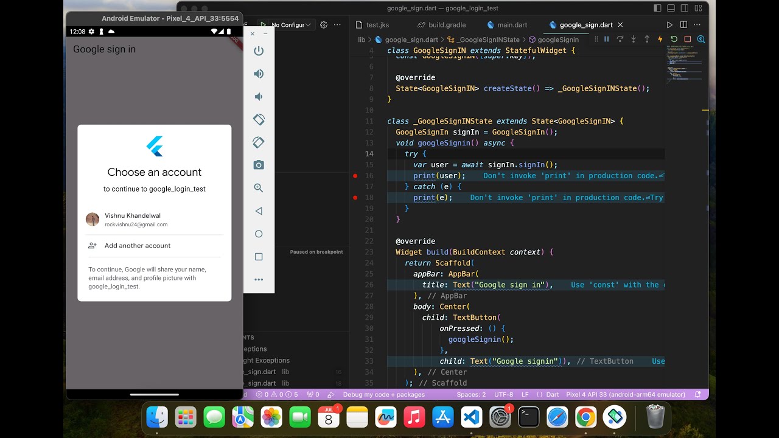The width and height of the screenshot is (779, 438).
Task: Click the emulator zoom magnifier icon
Action: (x=259, y=188)
